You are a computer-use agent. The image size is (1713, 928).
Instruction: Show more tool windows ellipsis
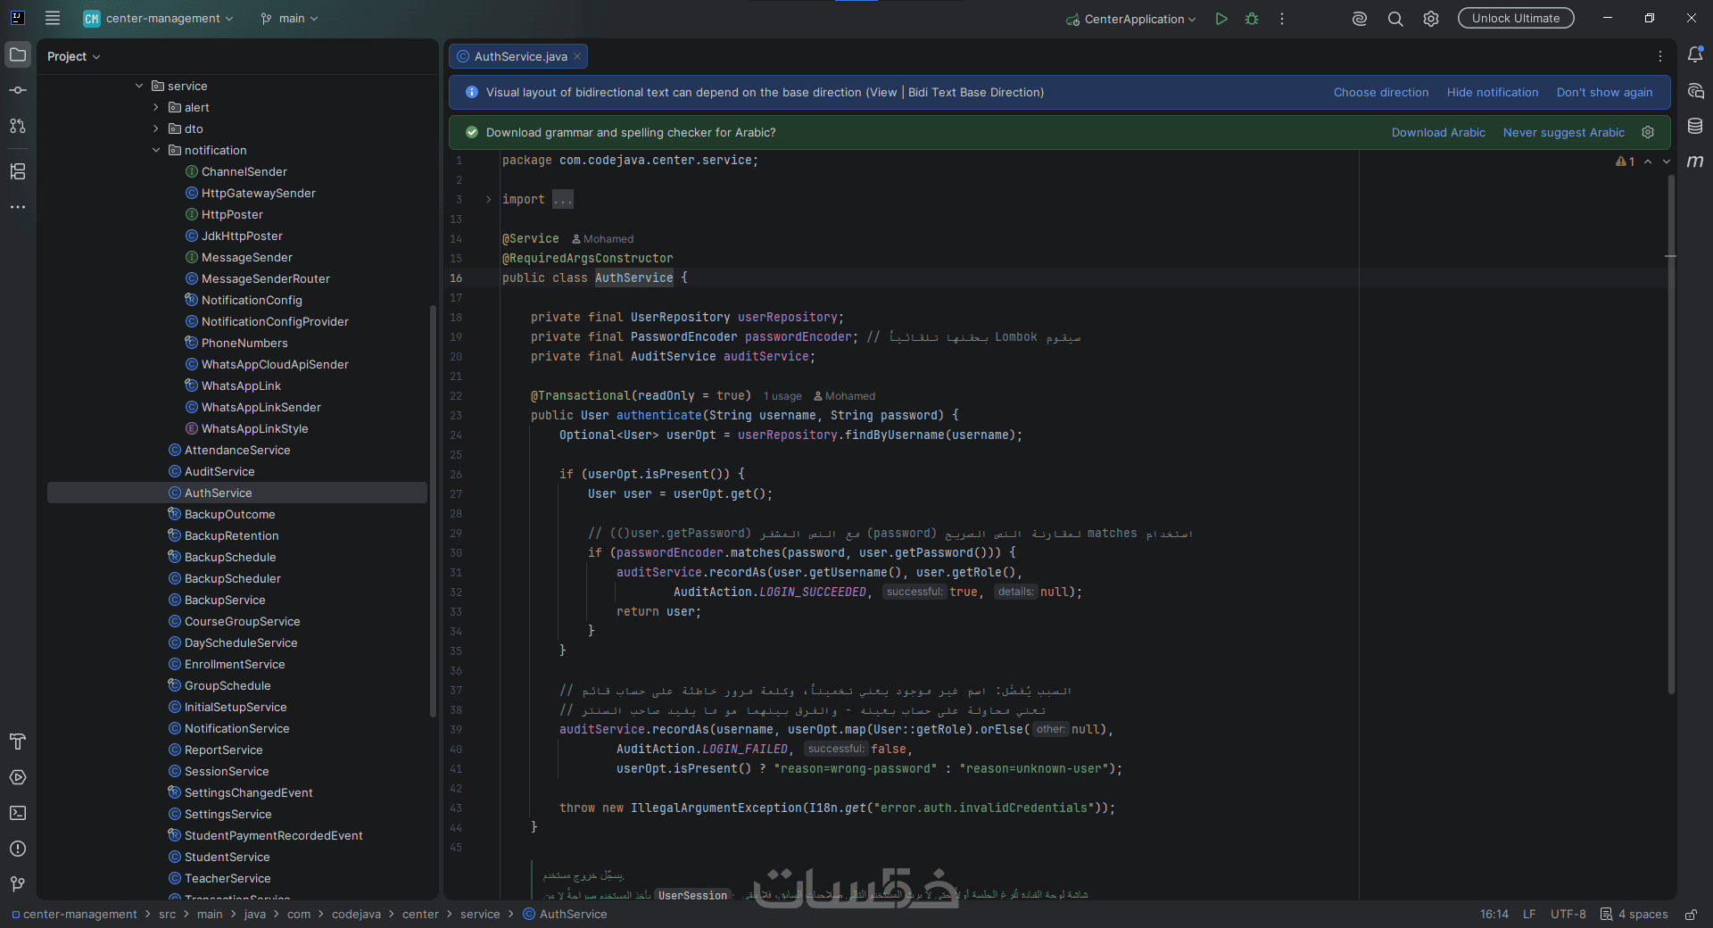click(18, 207)
